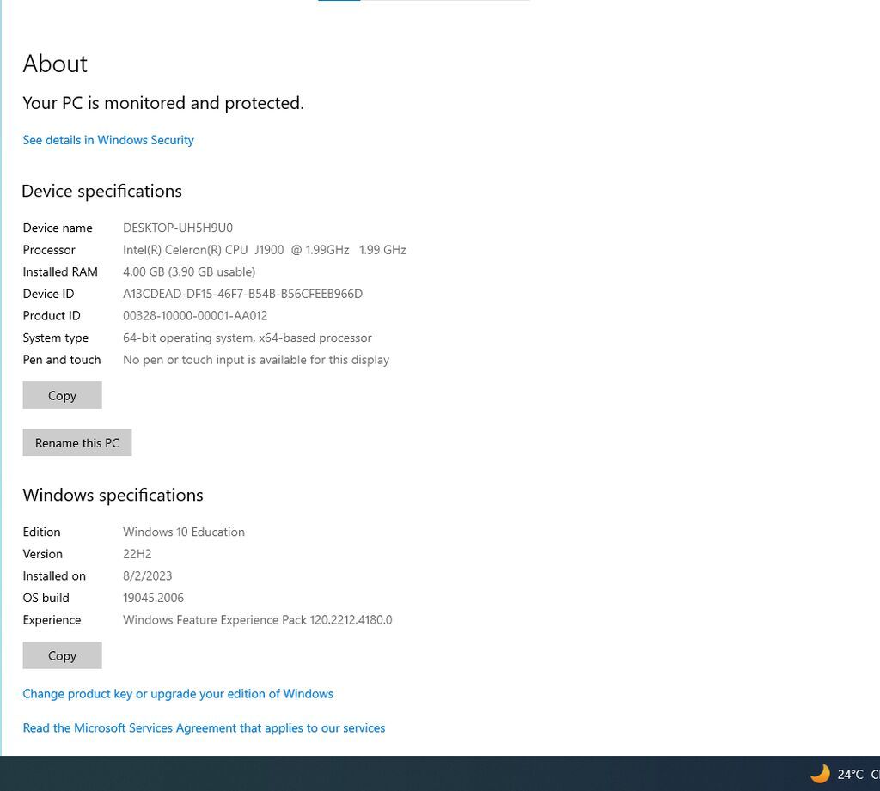Click the Product ID label
This screenshot has width=880, height=791.
52,315
